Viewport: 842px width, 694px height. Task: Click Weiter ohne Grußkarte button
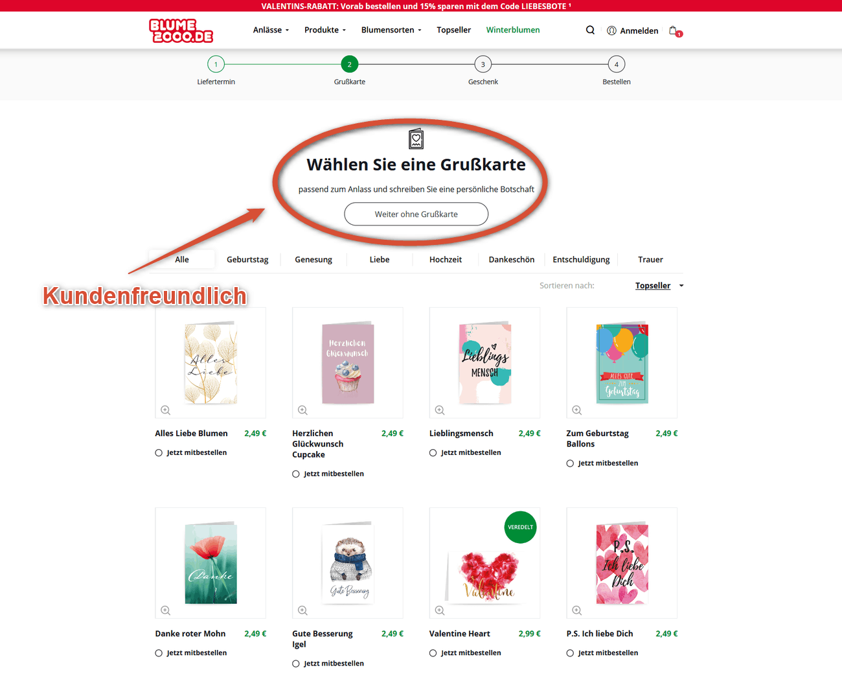pos(416,214)
